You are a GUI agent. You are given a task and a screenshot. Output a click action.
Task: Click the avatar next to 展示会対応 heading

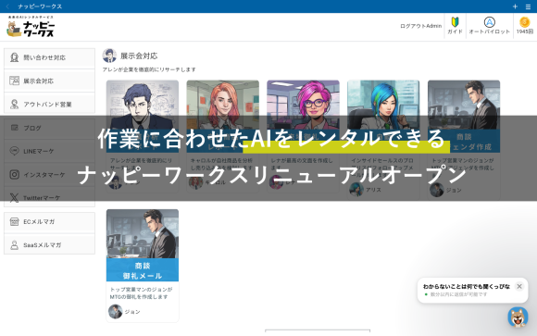[x=109, y=56]
